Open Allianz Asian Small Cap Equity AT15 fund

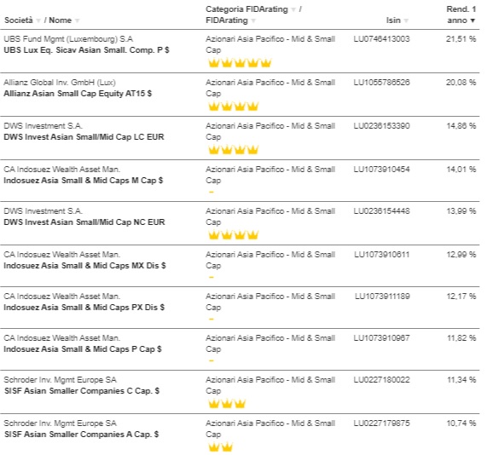78,94
